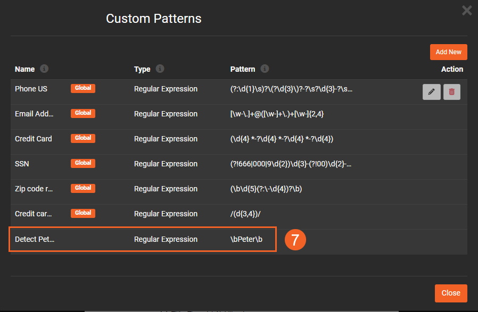Click the info icon next to Name
This screenshot has height=312, width=478.
(44, 69)
